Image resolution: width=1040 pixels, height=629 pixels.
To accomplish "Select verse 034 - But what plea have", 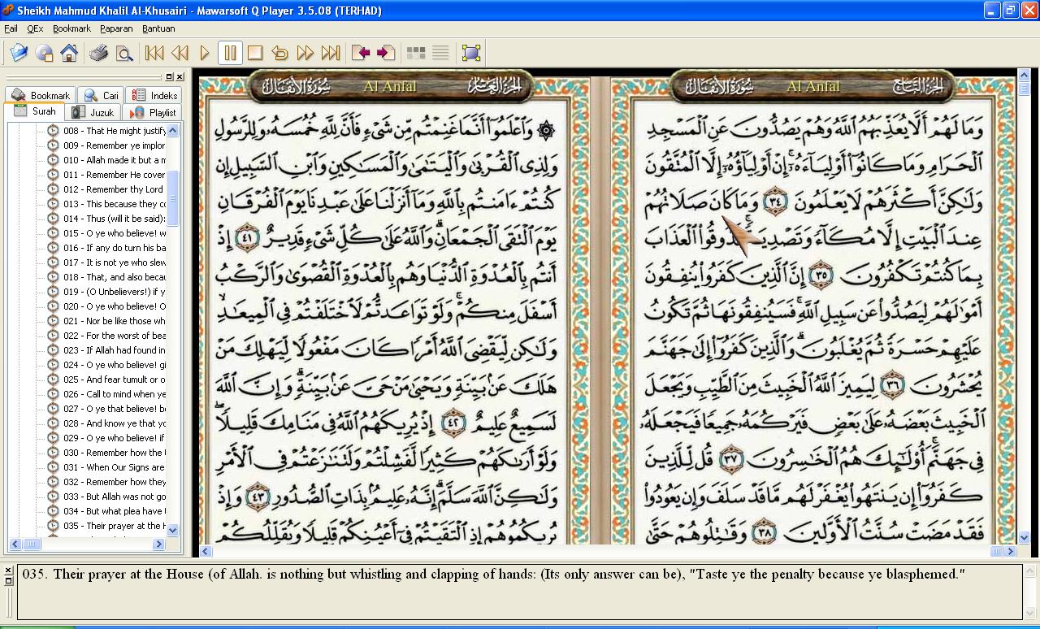I will coord(114,511).
